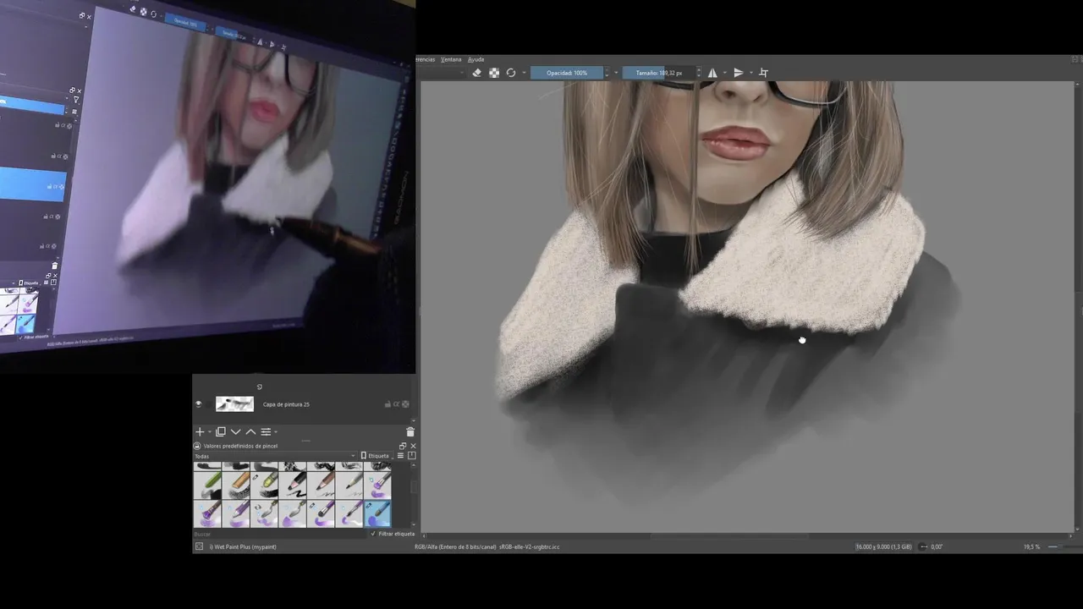Viewport: 1083px width, 609px height.
Task: Open layer properties sliders icon
Action: tap(266, 431)
